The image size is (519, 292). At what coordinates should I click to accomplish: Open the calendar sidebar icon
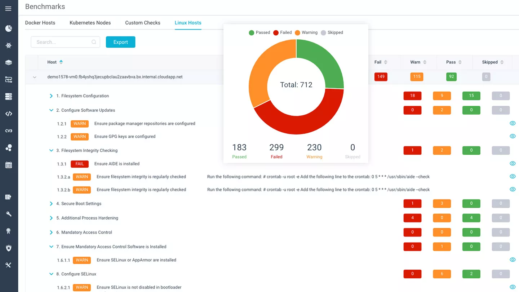point(9,165)
